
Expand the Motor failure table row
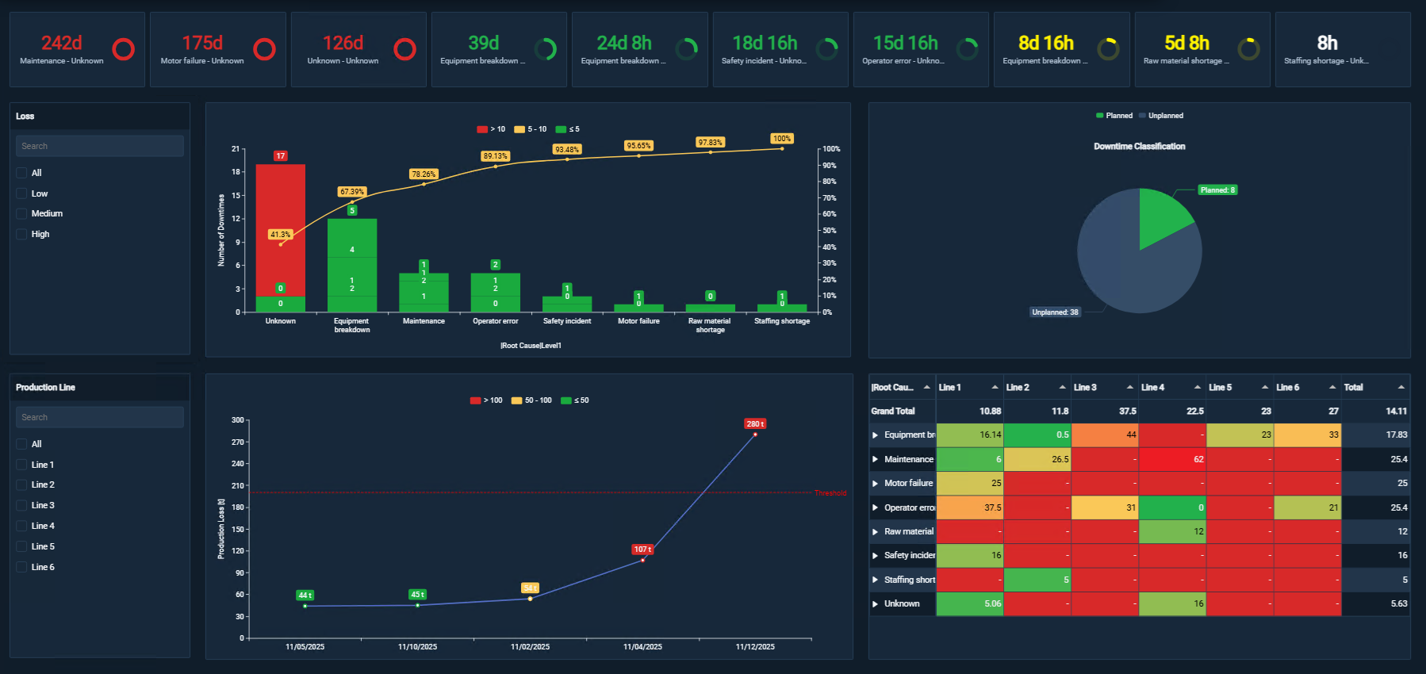click(875, 483)
